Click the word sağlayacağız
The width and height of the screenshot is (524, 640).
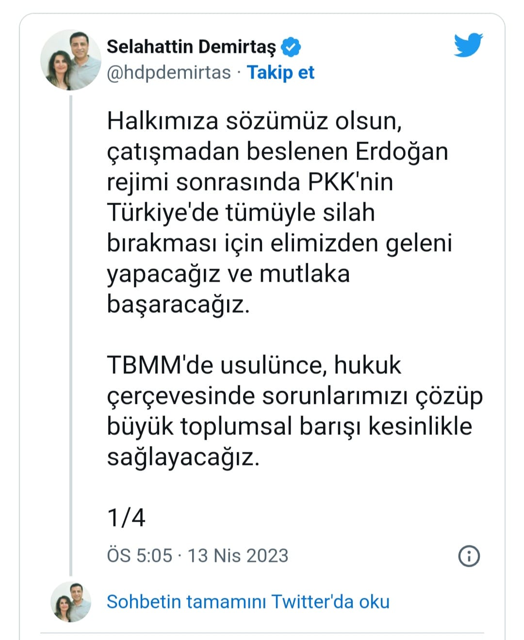pyautogui.click(x=183, y=457)
